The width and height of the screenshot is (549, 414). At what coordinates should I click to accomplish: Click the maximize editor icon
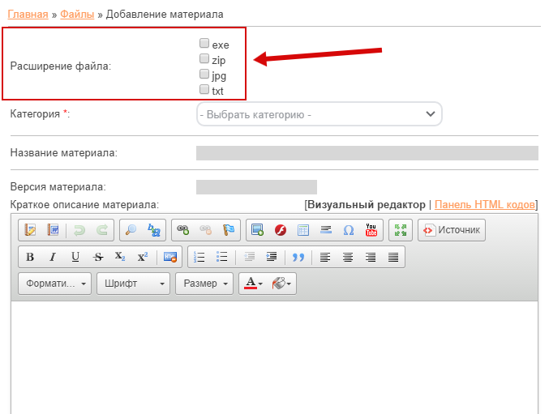click(401, 230)
